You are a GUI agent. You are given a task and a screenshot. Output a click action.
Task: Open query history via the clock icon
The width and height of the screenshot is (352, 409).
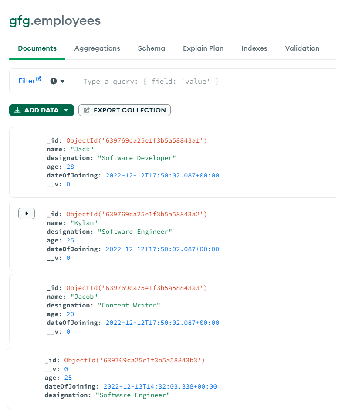(54, 81)
